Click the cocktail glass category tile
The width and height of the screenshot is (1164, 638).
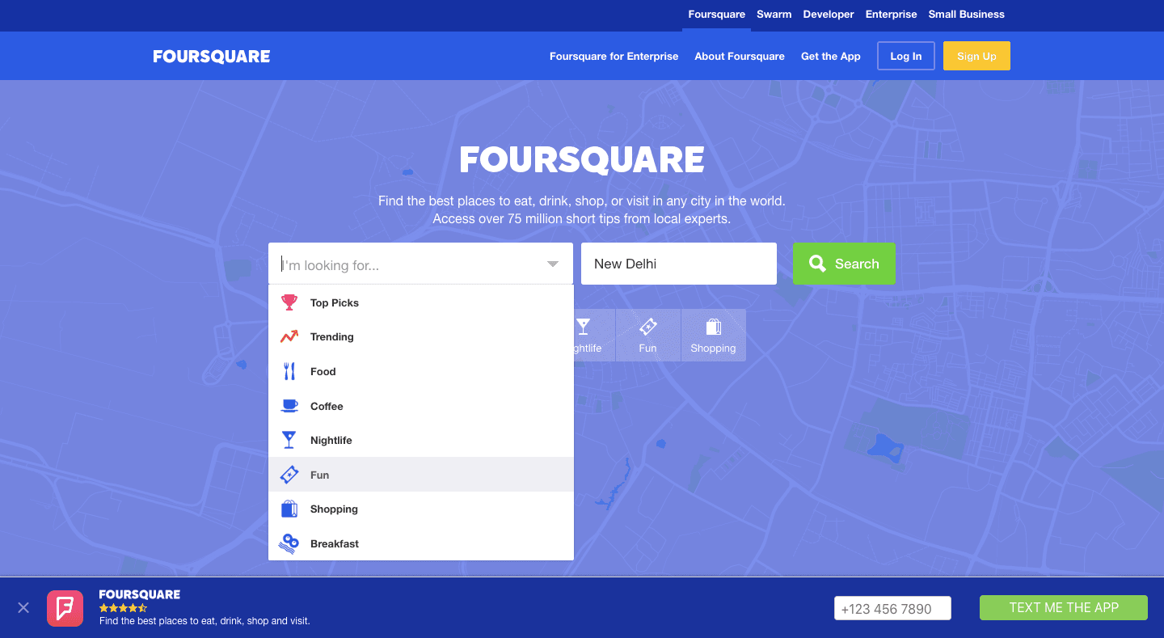pos(593,335)
